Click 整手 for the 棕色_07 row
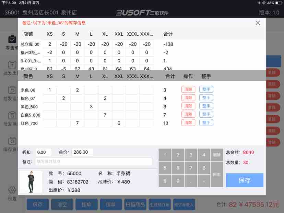This screenshot has width=284, height=213. click(206, 98)
